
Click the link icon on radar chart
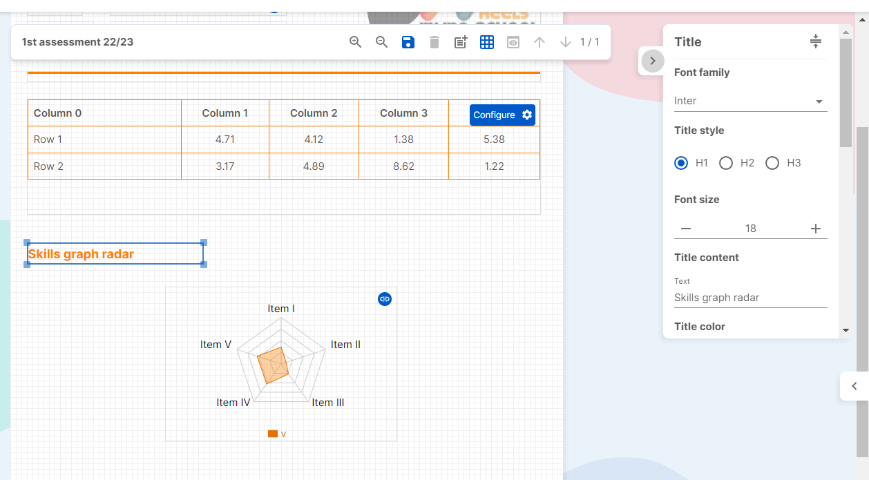[x=385, y=299]
